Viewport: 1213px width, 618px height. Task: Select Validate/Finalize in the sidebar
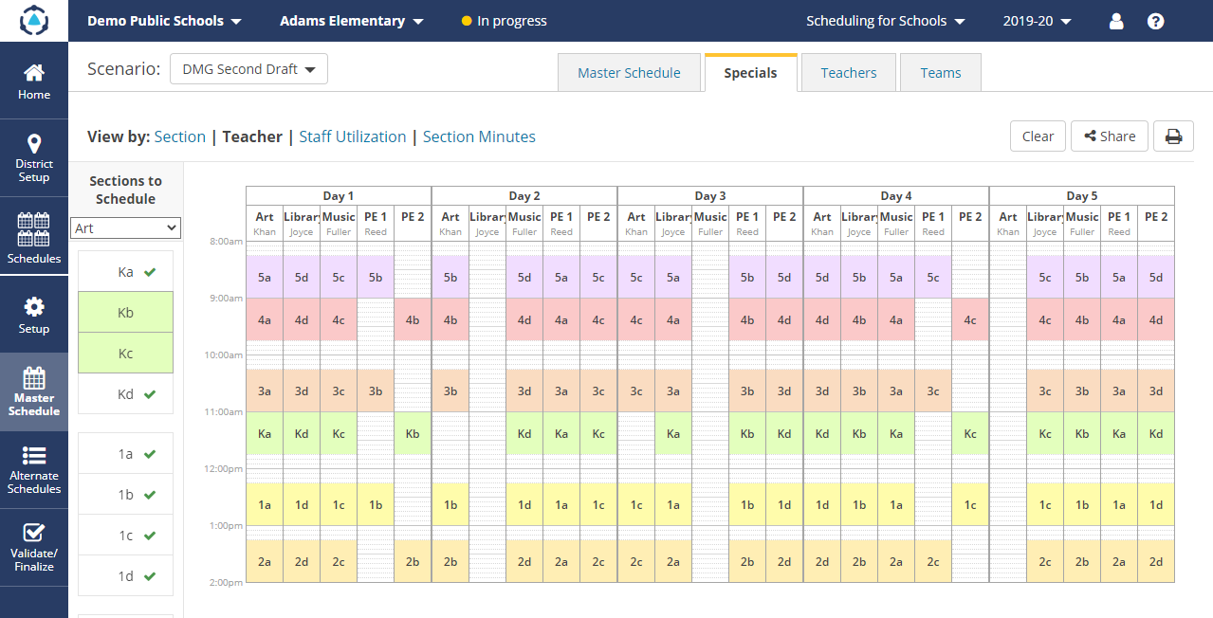[x=34, y=546]
